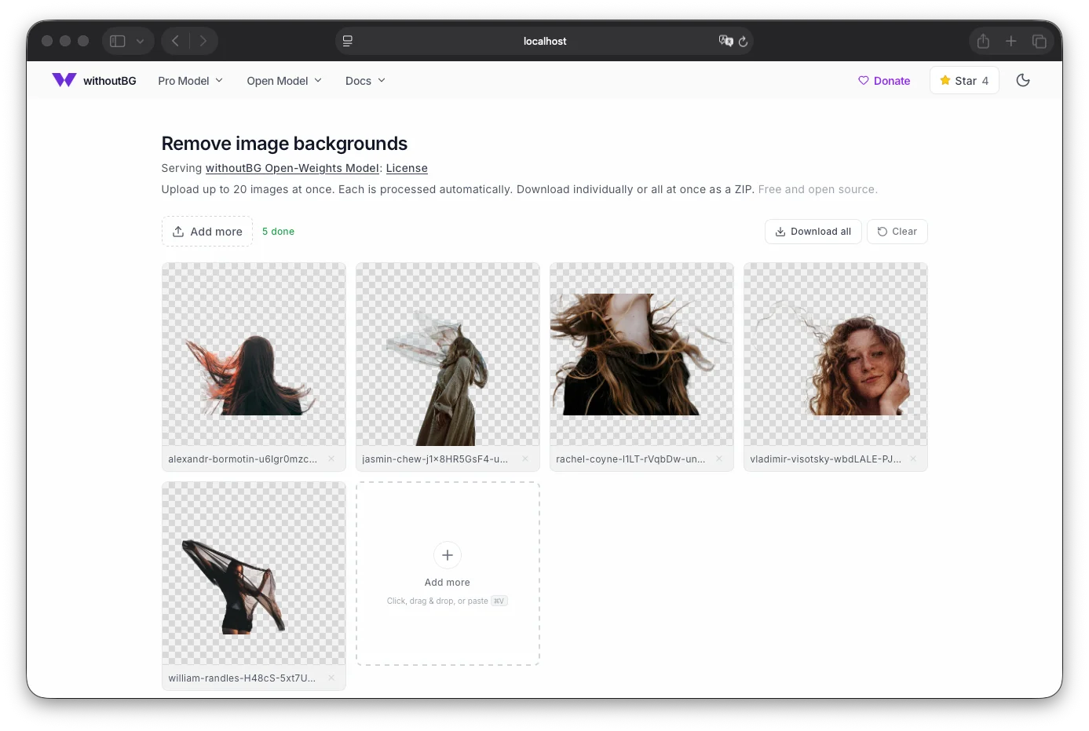Click Download all button
This screenshot has width=1089, height=731.
point(813,232)
